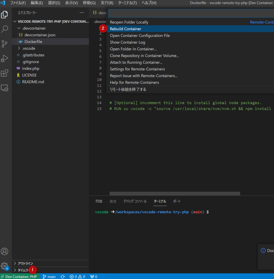Open the Extensions view

click(x=5, y=73)
